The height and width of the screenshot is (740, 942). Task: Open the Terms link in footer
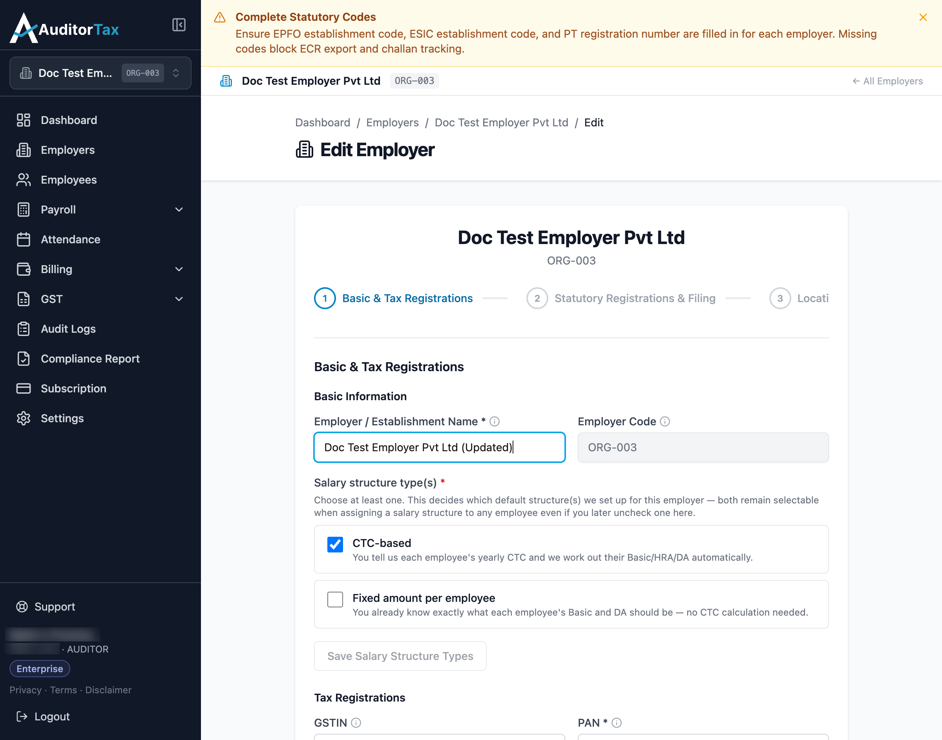click(x=63, y=690)
